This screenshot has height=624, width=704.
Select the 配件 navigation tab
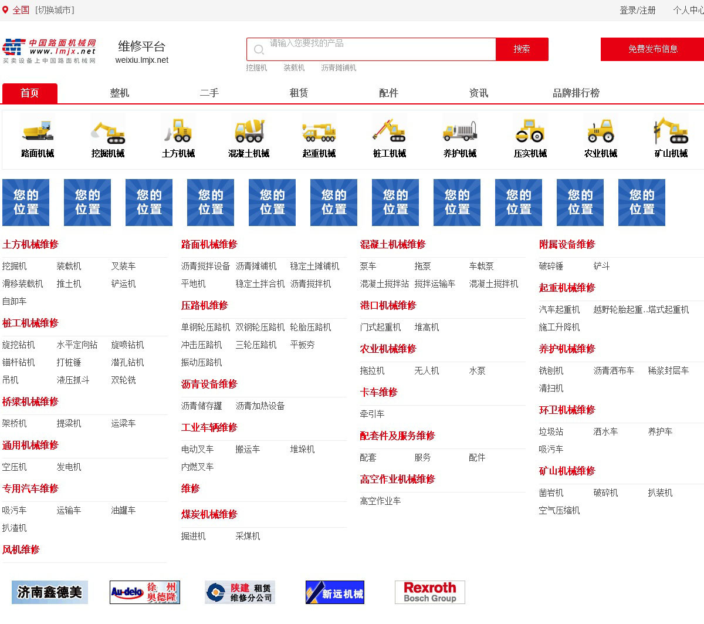coord(389,93)
